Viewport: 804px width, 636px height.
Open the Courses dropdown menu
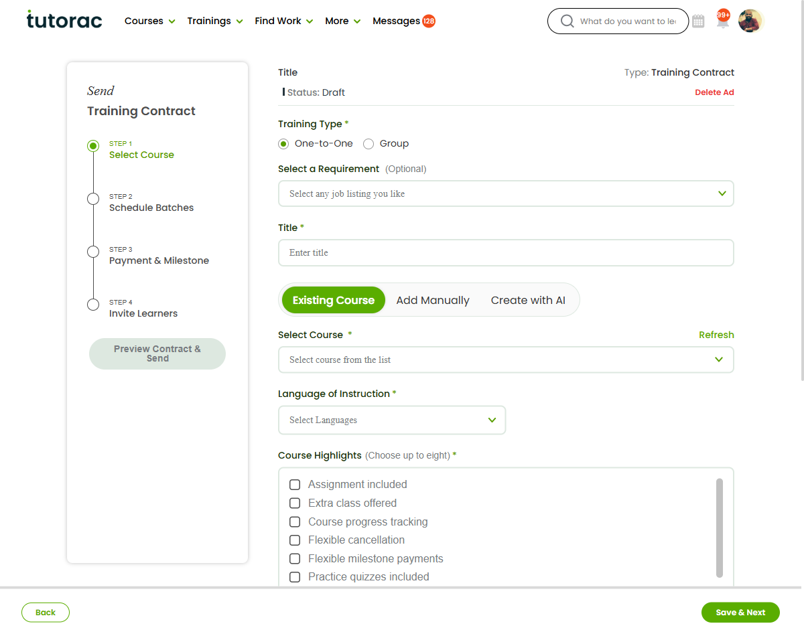tap(150, 21)
